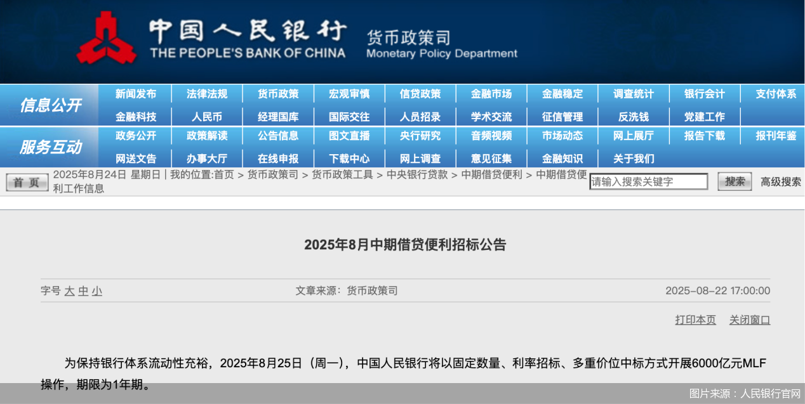The width and height of the screenshot is (805, 404).
Task: Select 政策解读 menu item
Action: coord(207,136)
